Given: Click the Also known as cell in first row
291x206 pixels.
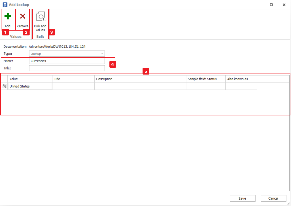Looking at the screenshot, I should pos(241,86).
